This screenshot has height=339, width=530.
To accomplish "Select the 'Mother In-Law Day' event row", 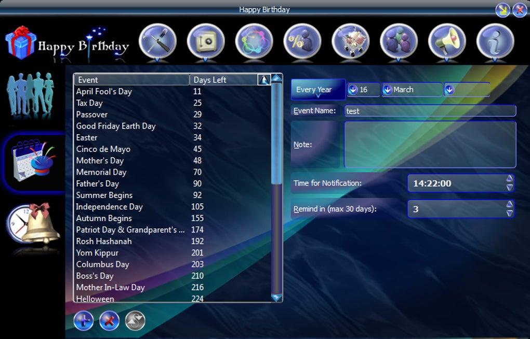I will coord(173,287).
